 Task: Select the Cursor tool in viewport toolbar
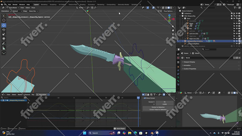[4, 20]
